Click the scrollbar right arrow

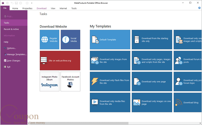(x=200, y=123)
